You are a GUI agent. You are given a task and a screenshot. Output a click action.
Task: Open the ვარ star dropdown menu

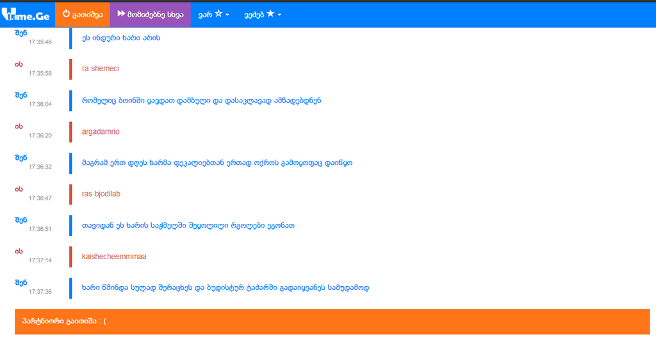pos(213,15)
